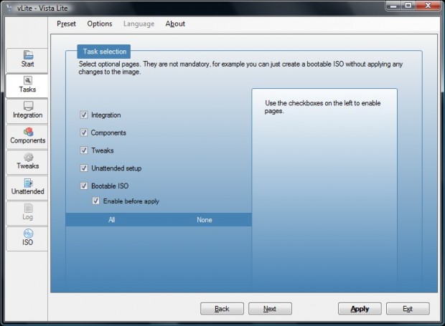Open the Options menu
Viewport: 445px width, 326px height.
pyautogui.click(x=100, y=24)
